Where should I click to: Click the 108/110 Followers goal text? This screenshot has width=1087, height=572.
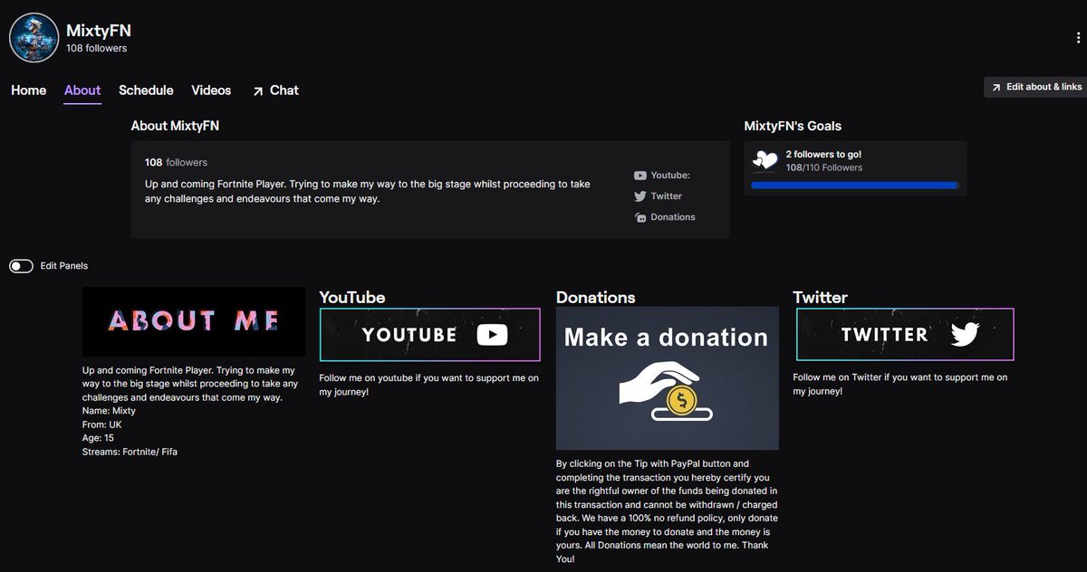[x=823, y=168]
